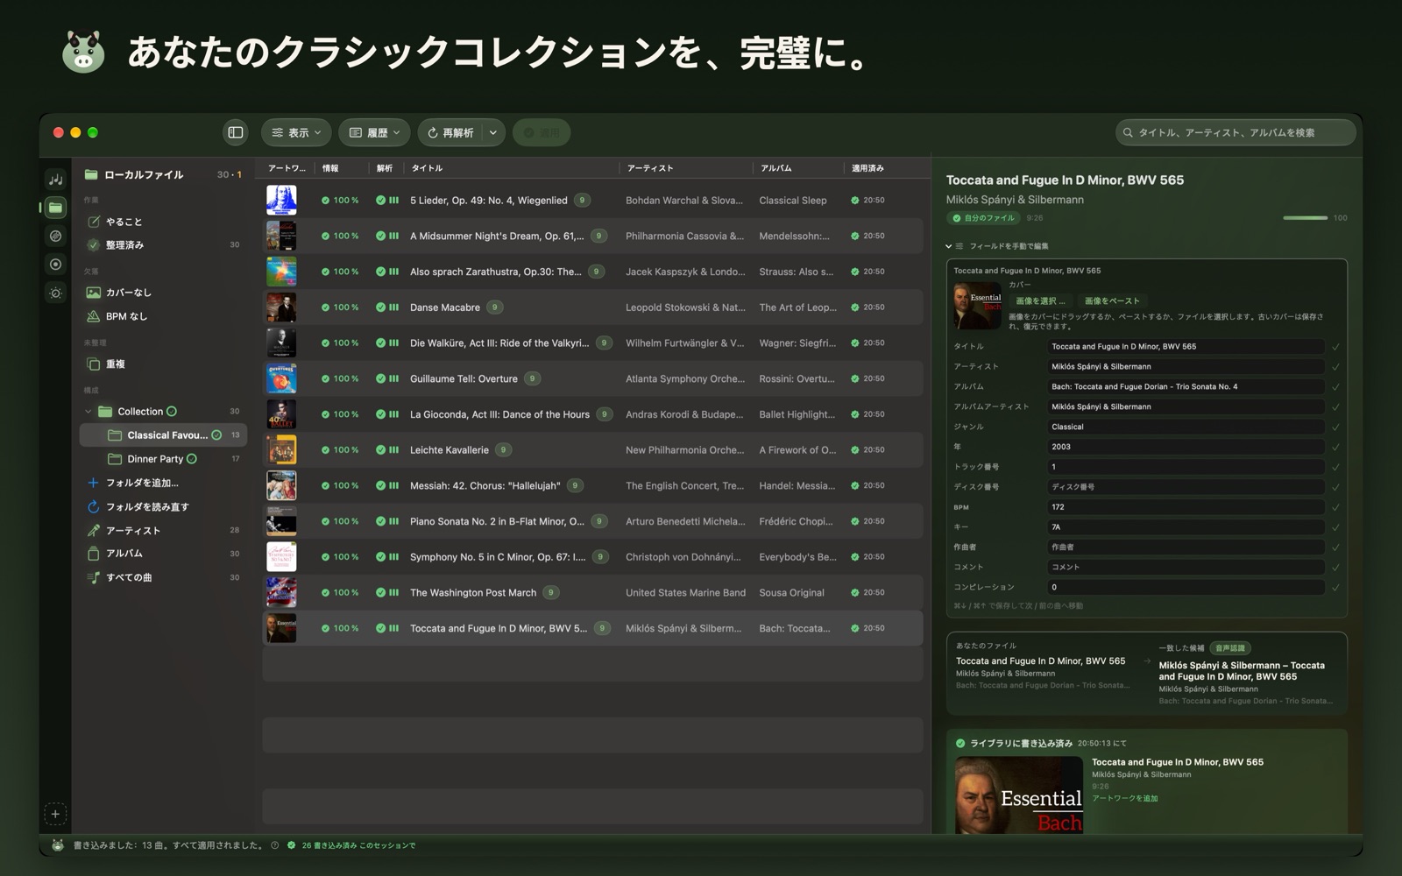Click artwork thumbnail of Leichte Kavallerie
The height and width of the screenshot is (876, 1402).
pos(281,450)
